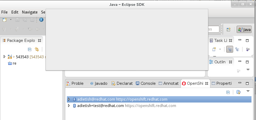
Task: Open the File menu
Action: coord(5,12)
